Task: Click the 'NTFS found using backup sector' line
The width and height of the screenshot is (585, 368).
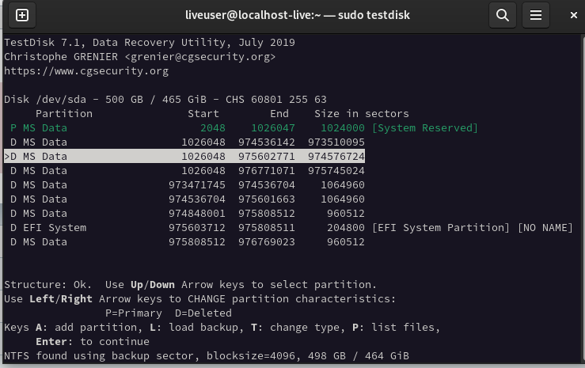Action: point(207,355)
